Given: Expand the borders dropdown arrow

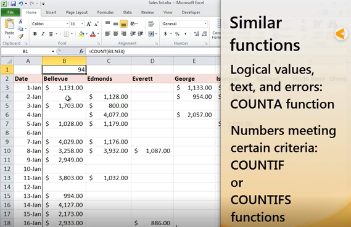Looking at the screenshot, I should [x=72, y=34].
